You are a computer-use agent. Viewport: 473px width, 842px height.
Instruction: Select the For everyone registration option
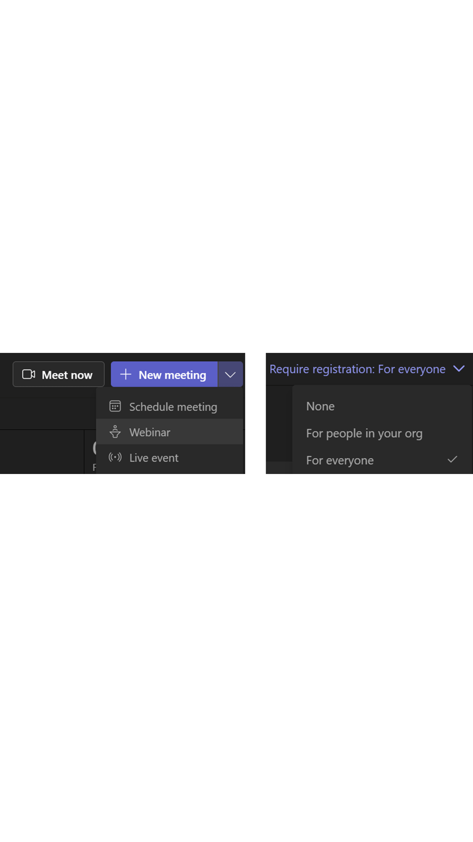coord(340,460)
